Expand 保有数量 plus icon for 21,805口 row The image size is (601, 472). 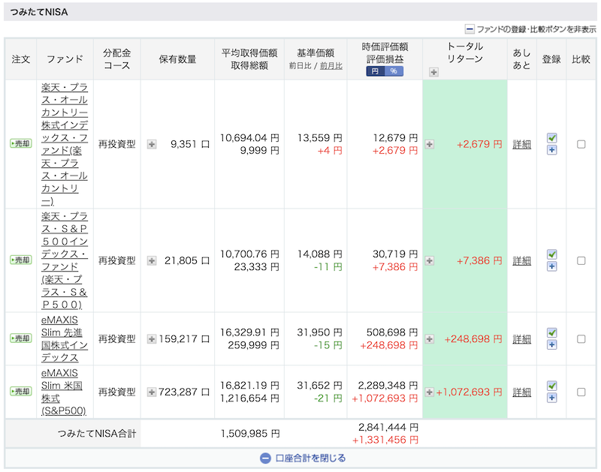[152, 260]
